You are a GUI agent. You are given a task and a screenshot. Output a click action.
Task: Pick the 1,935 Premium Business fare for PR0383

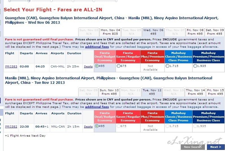[x=195, y=66]
